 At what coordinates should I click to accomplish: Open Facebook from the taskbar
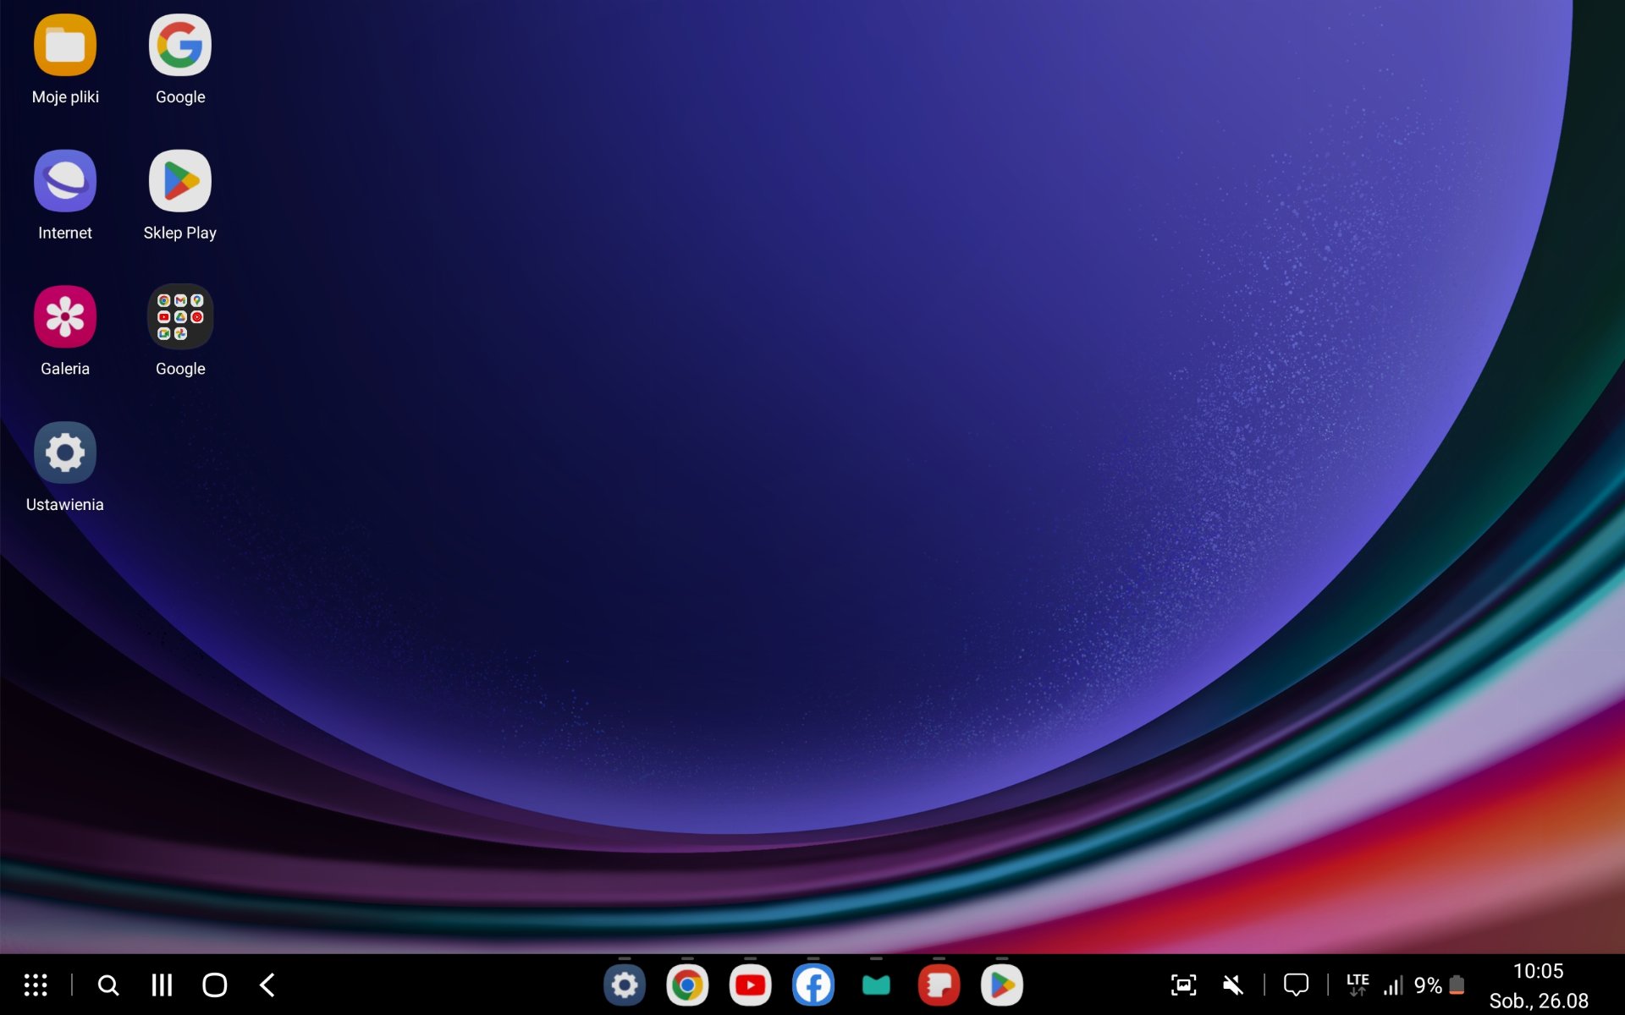[x=812, y=985]
